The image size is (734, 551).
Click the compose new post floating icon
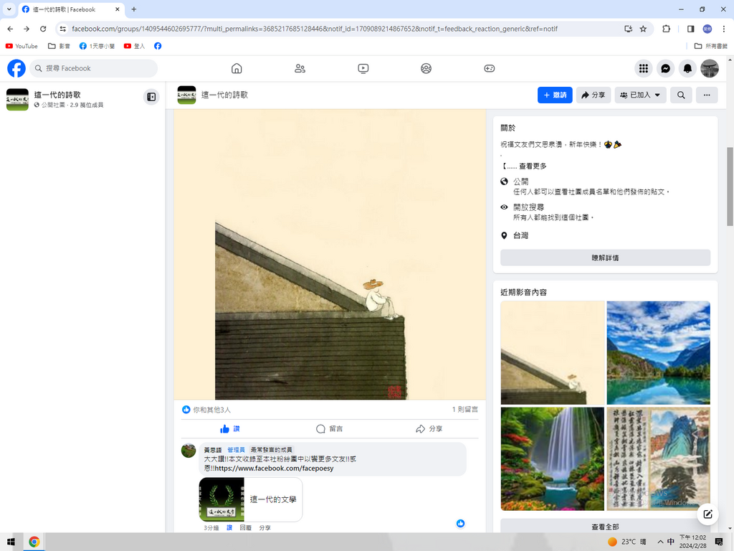pos(707,514)
